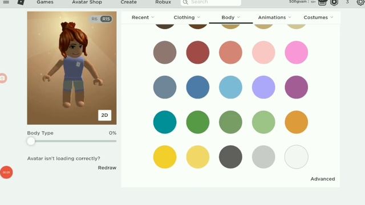
Task: Select the dark gray skin color
Action: (x=230, y=157)
